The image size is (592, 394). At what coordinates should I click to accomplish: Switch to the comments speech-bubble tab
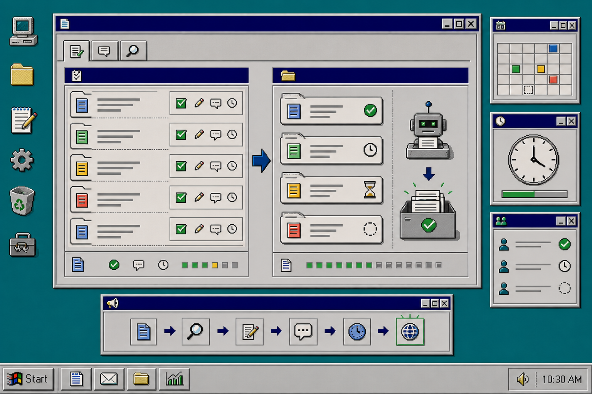point(104,51)
